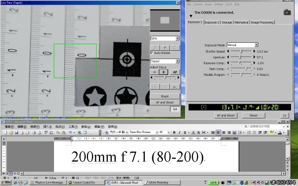Toggle OVR overtype mode in status bar
The height and width of the screenshot is (186, 298).
(111, 178)
